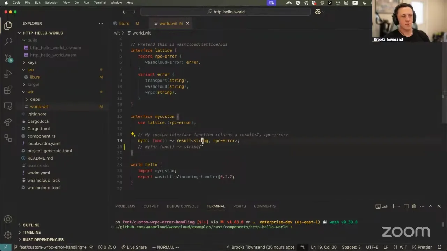
Task: Click the zoom magnifier in status bar
Action: pyautogui.click(x=302, y=247)
